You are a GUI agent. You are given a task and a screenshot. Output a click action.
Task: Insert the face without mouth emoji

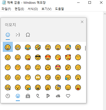click(x=28, y=77)
